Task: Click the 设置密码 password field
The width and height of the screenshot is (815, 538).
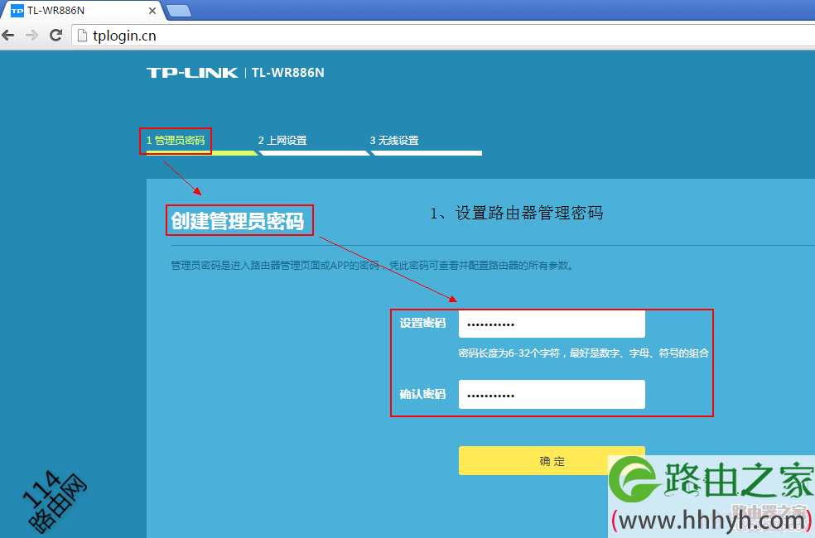Action: [552, 324]
